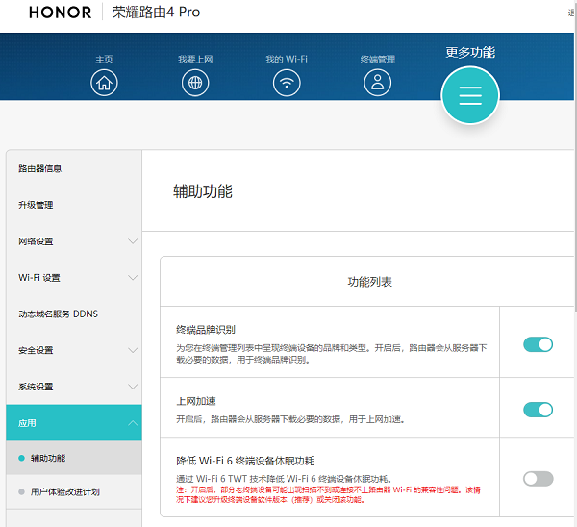Disable the 终端品牌识别 toggle switch
577x527 pixels.
click(x=538, y=344)
